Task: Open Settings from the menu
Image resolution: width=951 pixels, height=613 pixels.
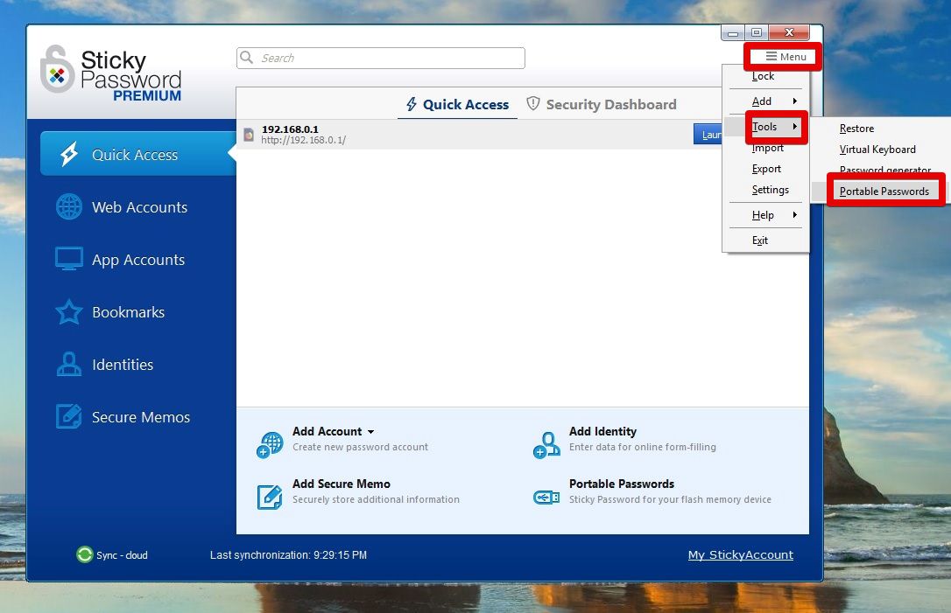Action: click(x=771, y=190)
